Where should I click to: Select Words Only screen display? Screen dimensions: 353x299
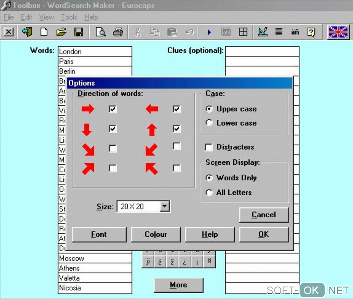click(209, 178)
